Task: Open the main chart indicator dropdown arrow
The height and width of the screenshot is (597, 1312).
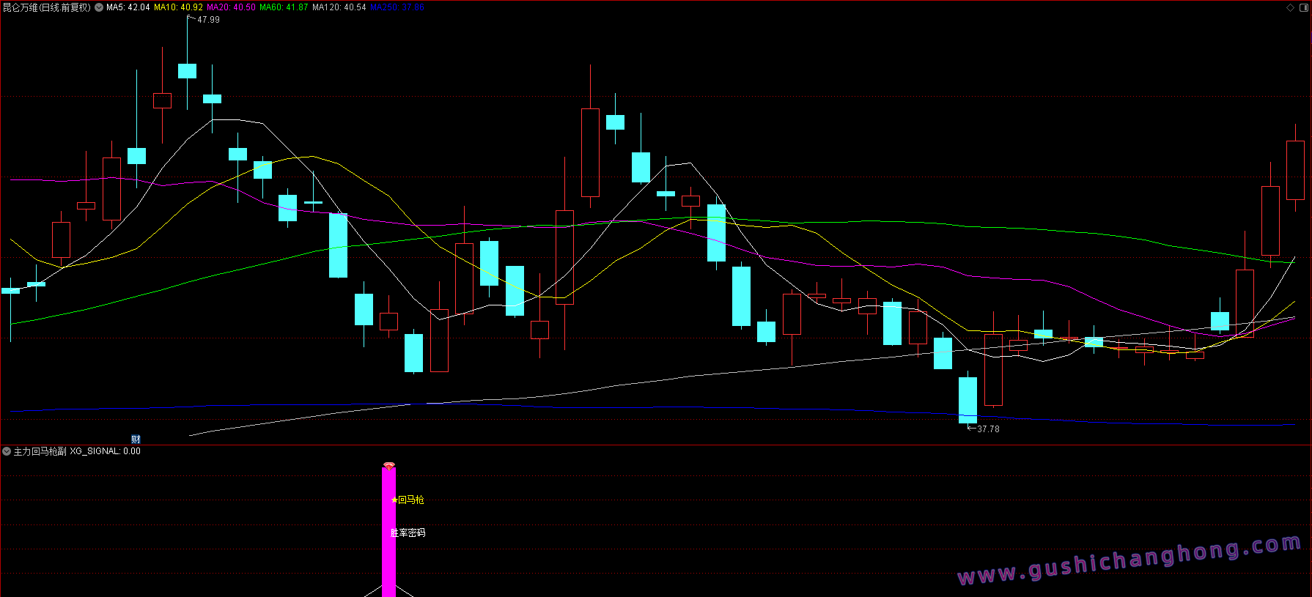Action: click(x=99, y=7)
